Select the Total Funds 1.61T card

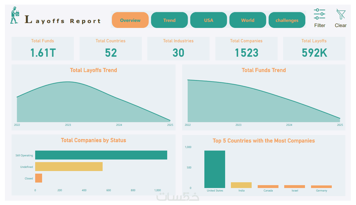(x=43, y=49)
